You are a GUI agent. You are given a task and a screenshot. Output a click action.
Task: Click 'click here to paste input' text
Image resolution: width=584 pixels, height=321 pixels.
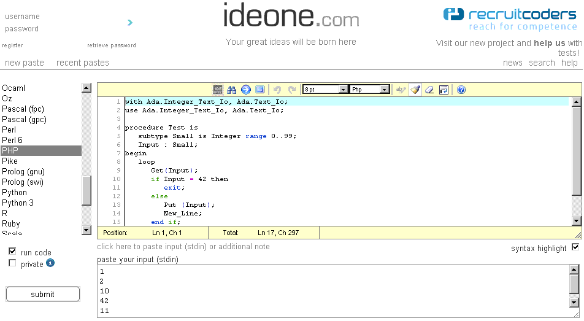(183, 247)
